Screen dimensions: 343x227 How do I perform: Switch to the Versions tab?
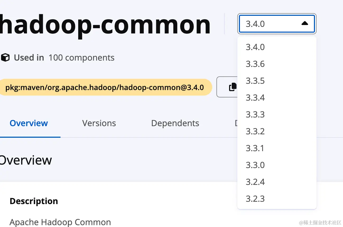[99, 123]
